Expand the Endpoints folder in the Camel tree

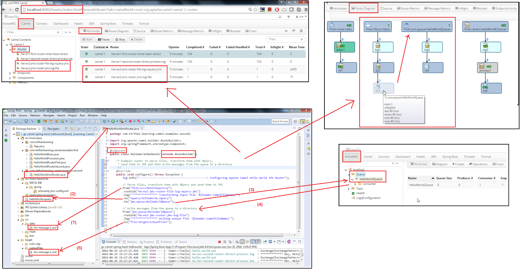10,73
